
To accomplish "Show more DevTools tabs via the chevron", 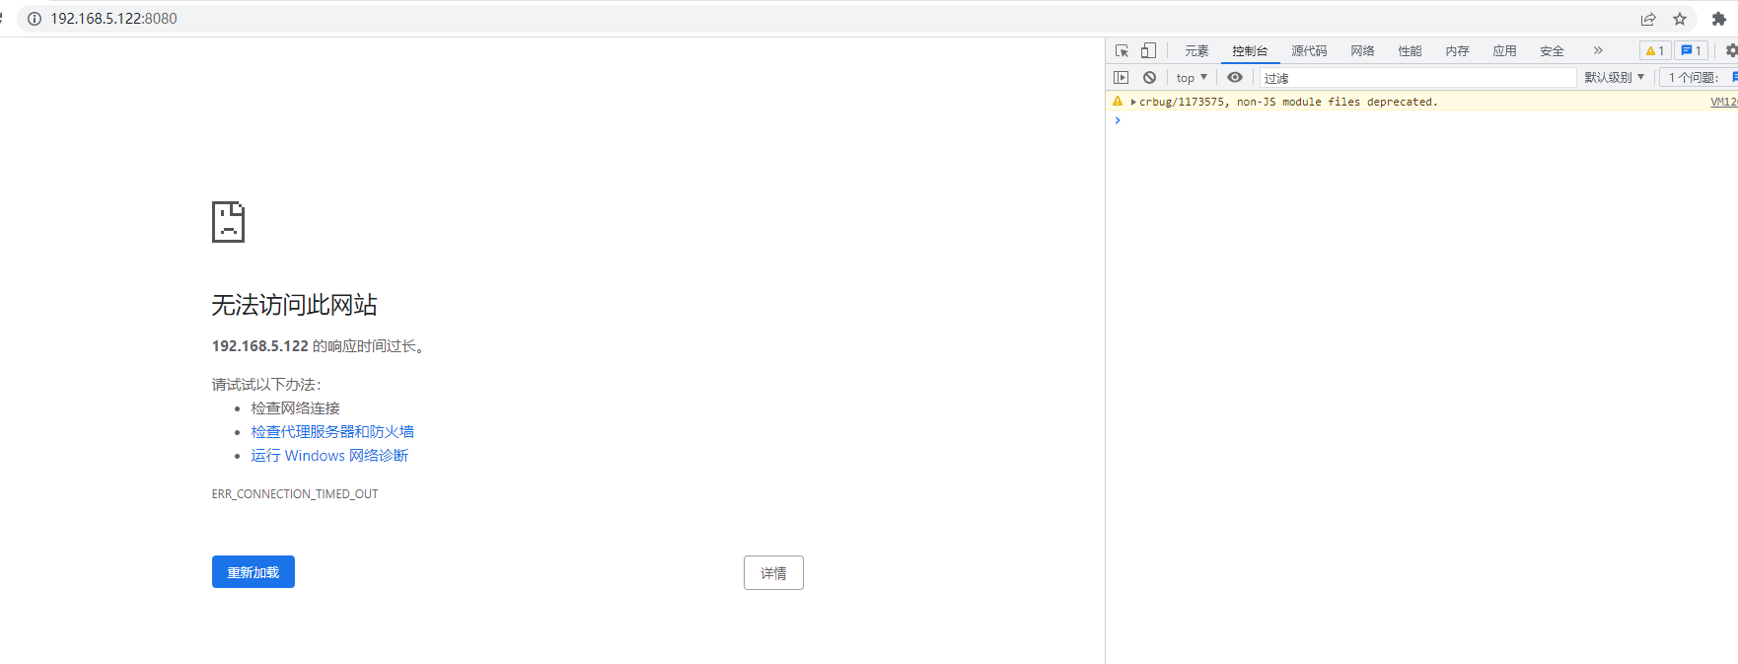I will [1598, 50].
